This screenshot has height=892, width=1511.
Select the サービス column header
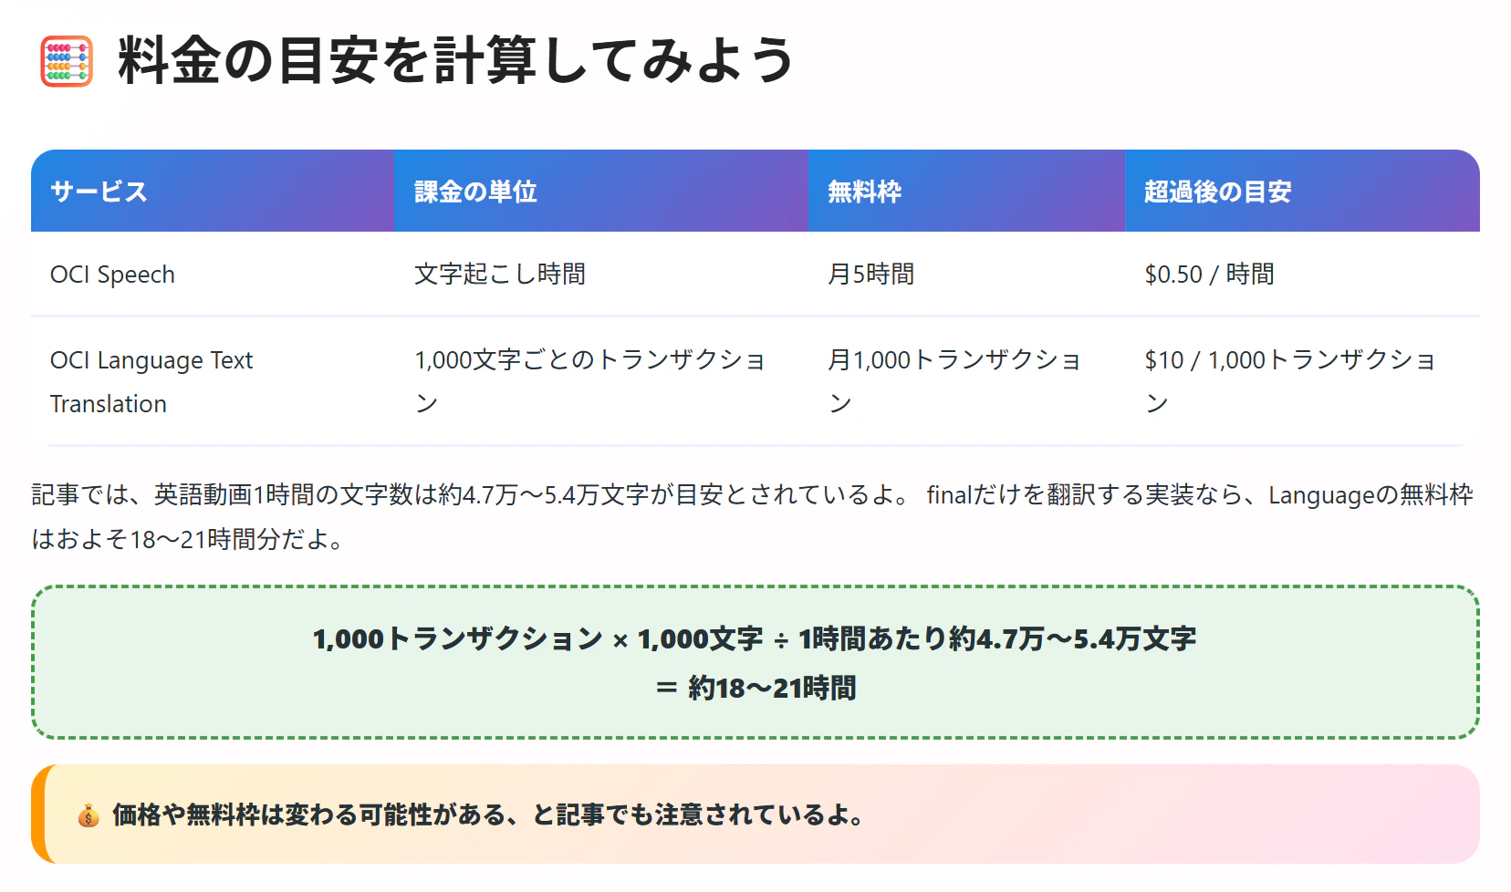pyautogui.click(x=213, y=191)
